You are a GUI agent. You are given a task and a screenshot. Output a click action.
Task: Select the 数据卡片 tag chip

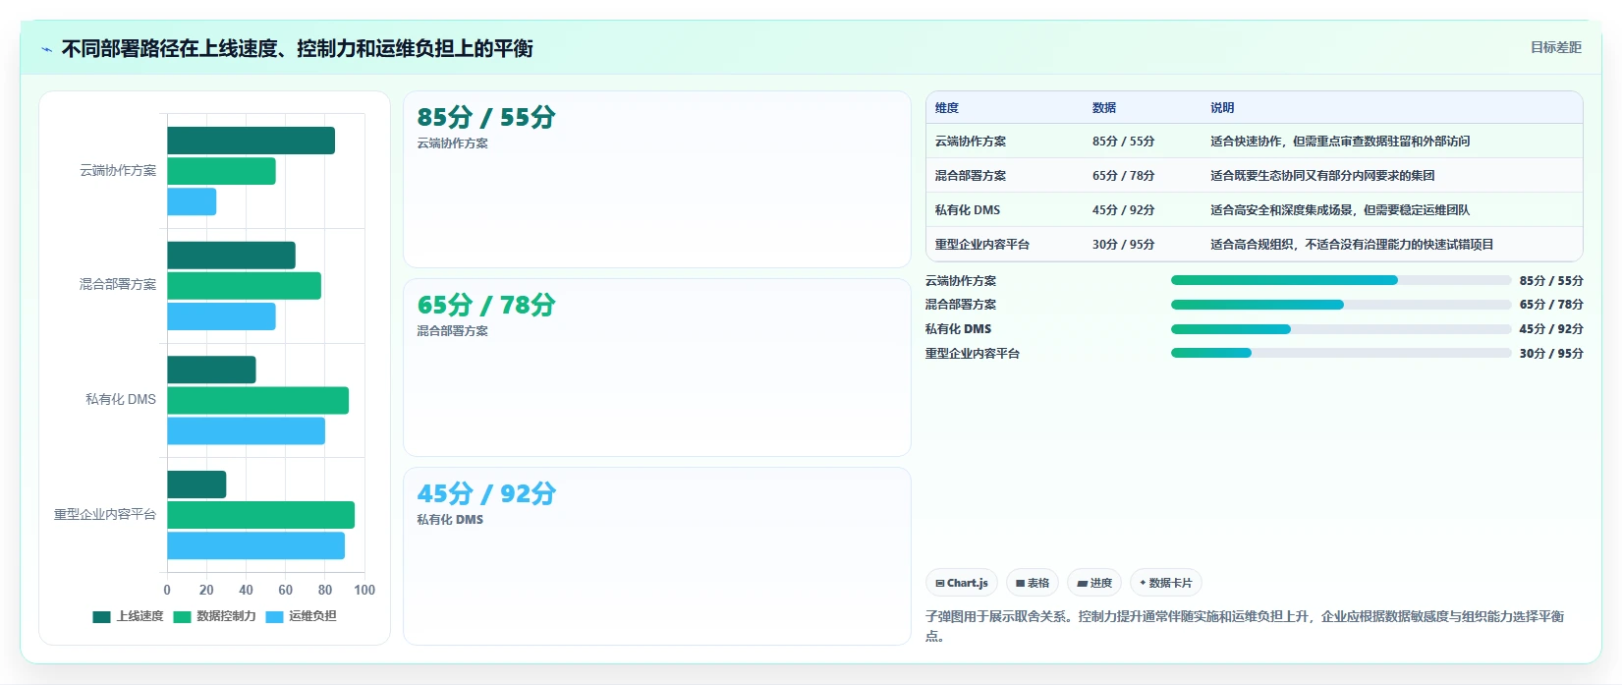click(1166, 583)
